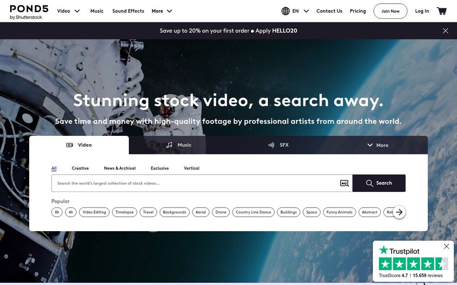Select the Creative video filter
457x285 pixels.
tap(80, 168)
